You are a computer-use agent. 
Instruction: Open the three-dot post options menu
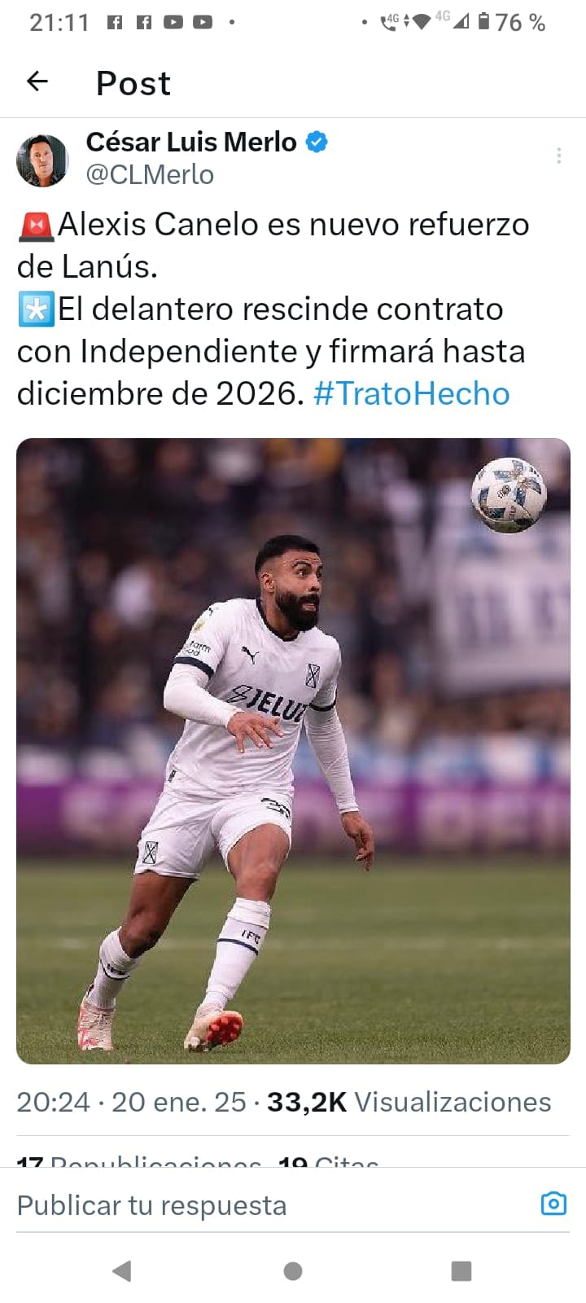click(x=559, y=156)
